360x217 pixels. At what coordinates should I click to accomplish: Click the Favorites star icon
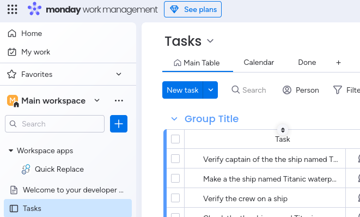click(x=11, y=74)
